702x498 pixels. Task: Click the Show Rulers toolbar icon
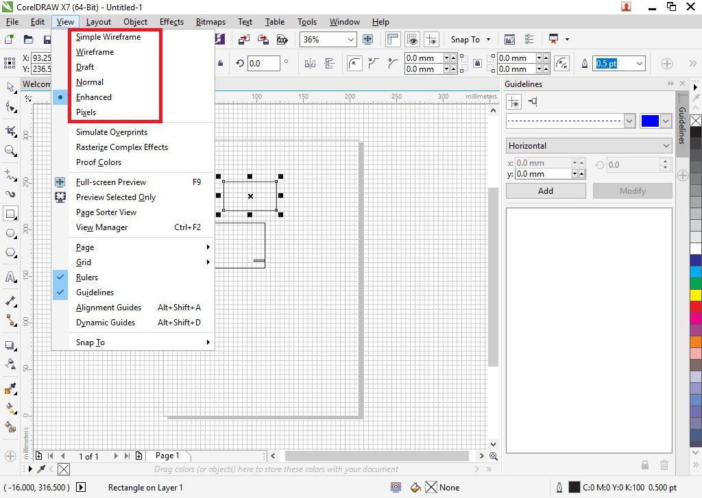pos(393,39)
